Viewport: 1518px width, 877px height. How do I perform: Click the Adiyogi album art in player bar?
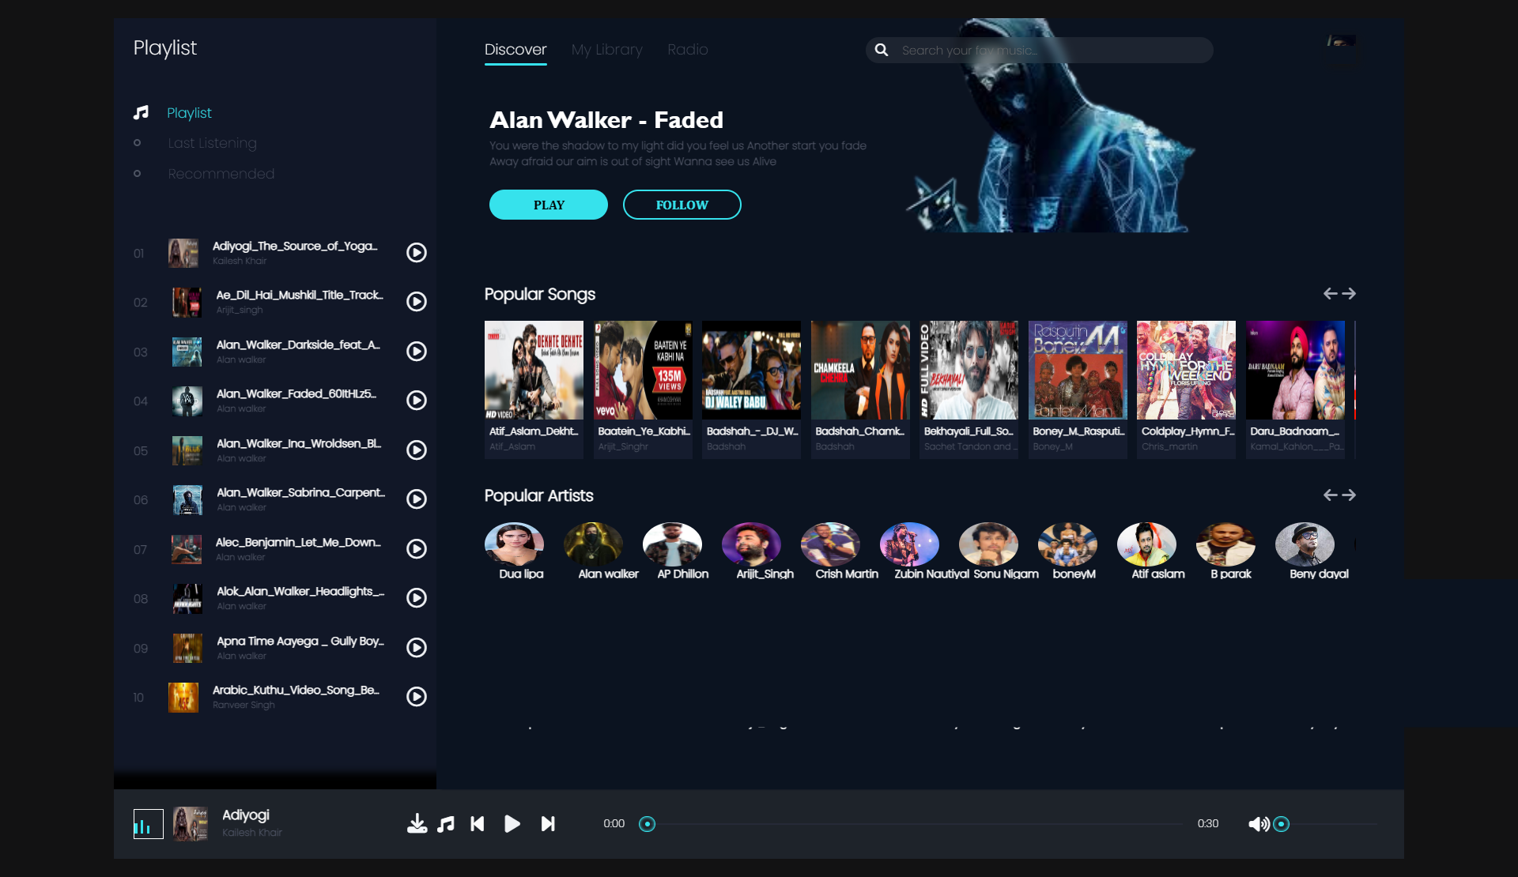[191, 824]
